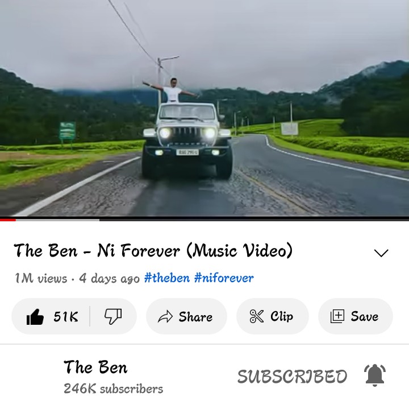409x401 pixels.
Task: Like the video with the thumbs-up icon
Action: pos(35,316)
